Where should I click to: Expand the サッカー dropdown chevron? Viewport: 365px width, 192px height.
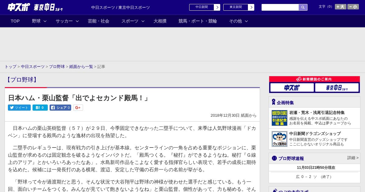77,21
